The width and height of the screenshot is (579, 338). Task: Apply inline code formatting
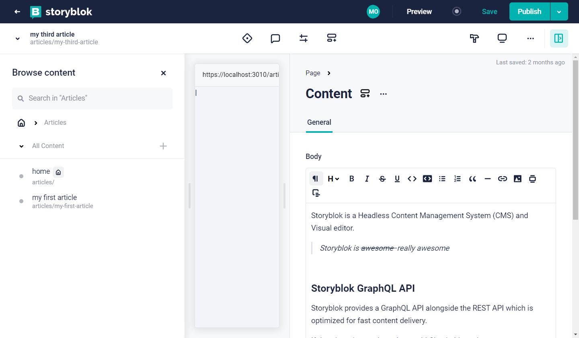click(x=412, y=179)
